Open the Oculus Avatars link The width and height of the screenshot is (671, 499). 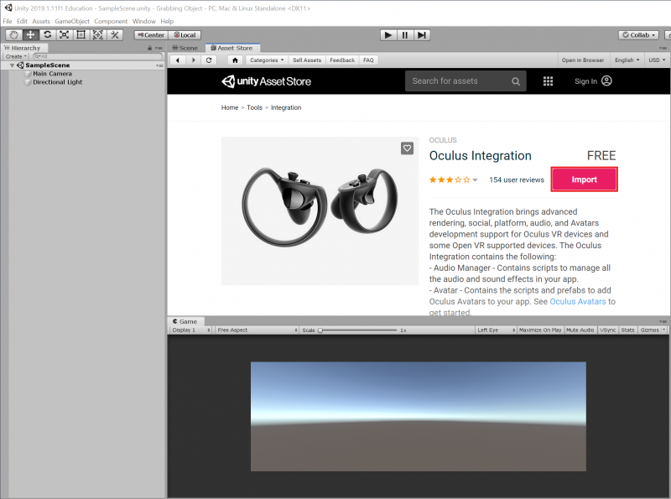coord(578,301)
